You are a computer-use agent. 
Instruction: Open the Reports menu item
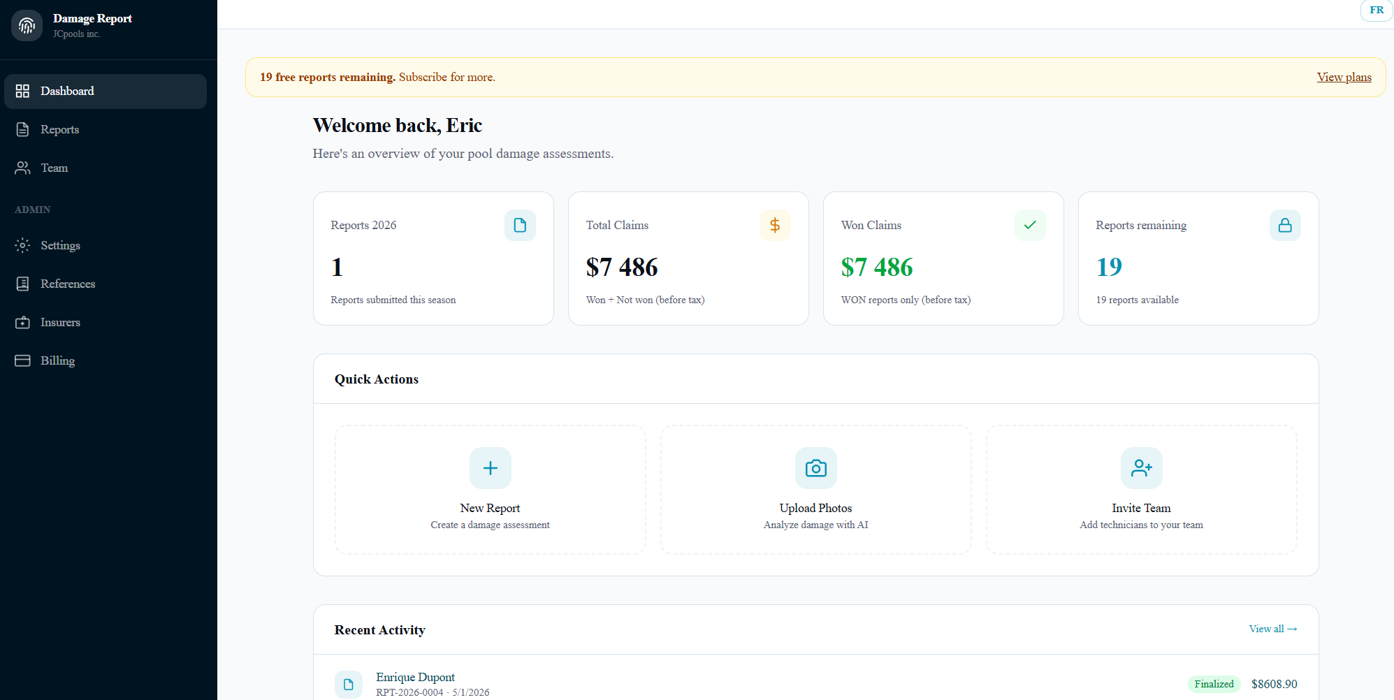coord(106,130)
